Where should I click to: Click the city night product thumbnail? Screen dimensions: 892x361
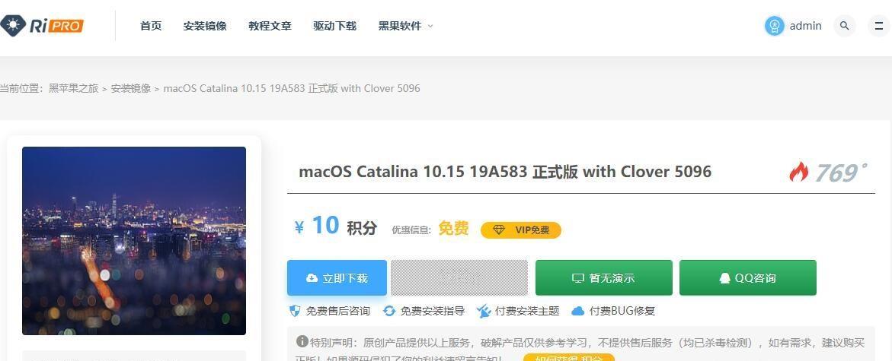point(134,241)
